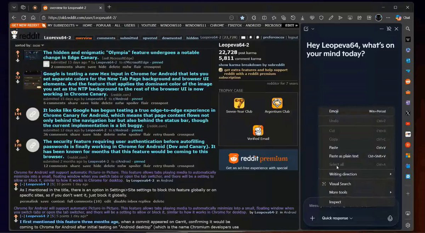Open Writing direction submenu in context menu
425x233 pixels.
tap(357, 174)
